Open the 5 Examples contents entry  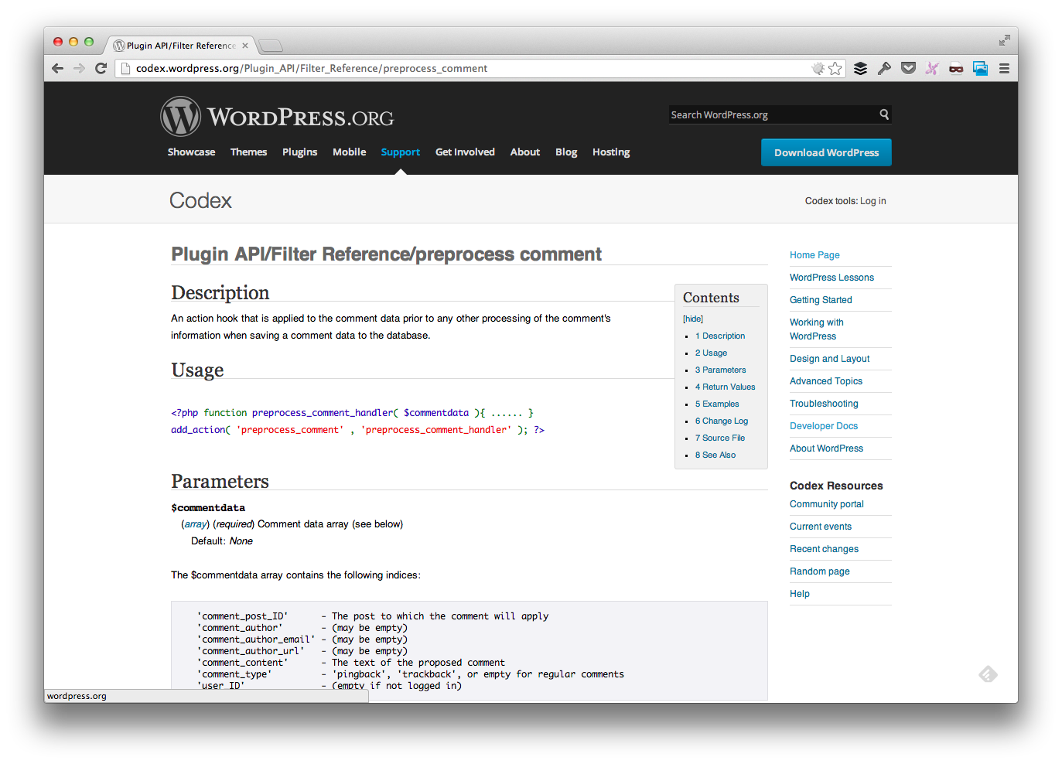pyautogui.click(x=716, y=404)
